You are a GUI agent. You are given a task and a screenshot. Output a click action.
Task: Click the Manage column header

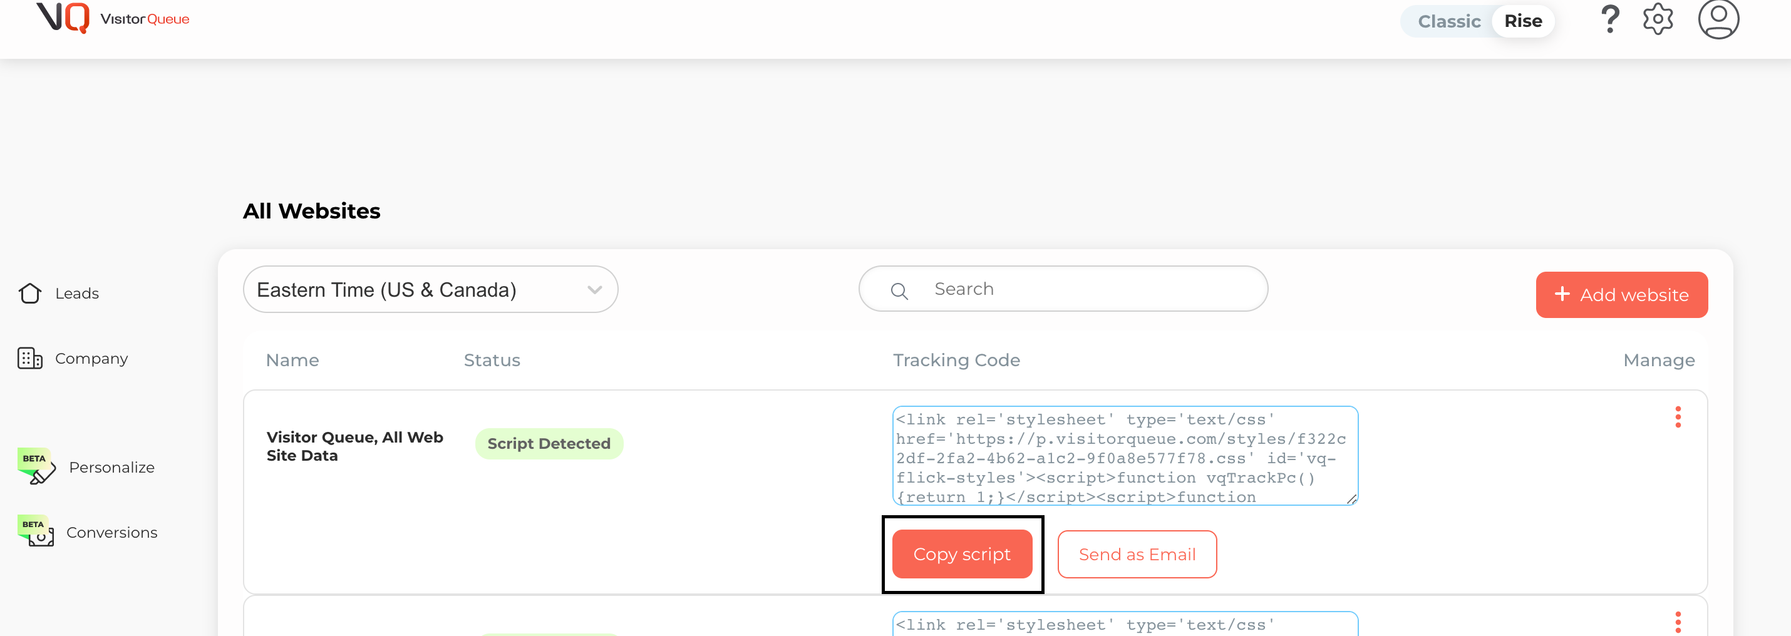tap(1658, 360)
